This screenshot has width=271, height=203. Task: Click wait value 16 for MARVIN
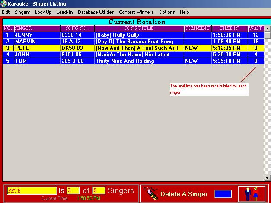[x=255, y=42]
